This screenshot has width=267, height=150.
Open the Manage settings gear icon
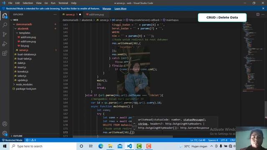pos(5,133)
